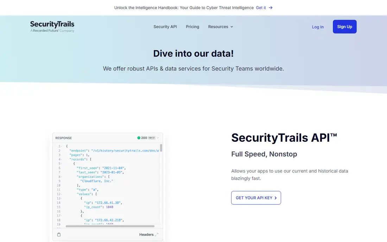Viewport: 387px width, 242px height.
Task: Click the "2023-01-05" last_seen value
Action: 111,172
